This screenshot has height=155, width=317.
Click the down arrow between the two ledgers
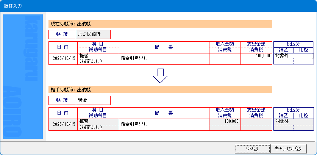pos(160,77)
